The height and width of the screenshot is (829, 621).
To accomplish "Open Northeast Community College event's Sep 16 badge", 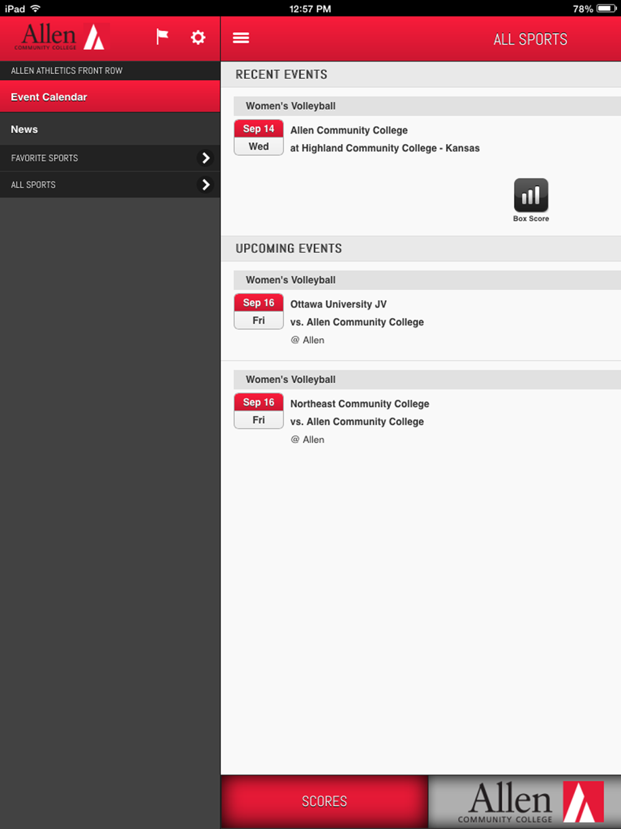I will 259,411.
